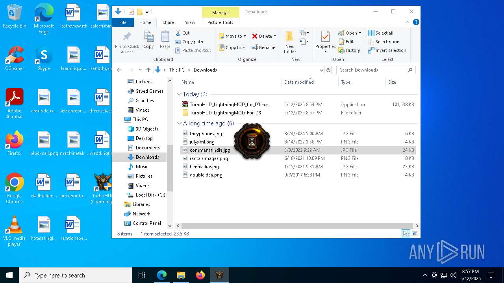Minimize the ribbon with the chevron
Image resolution: width=504 pixels, height=283 pixels.
[408, 22]
